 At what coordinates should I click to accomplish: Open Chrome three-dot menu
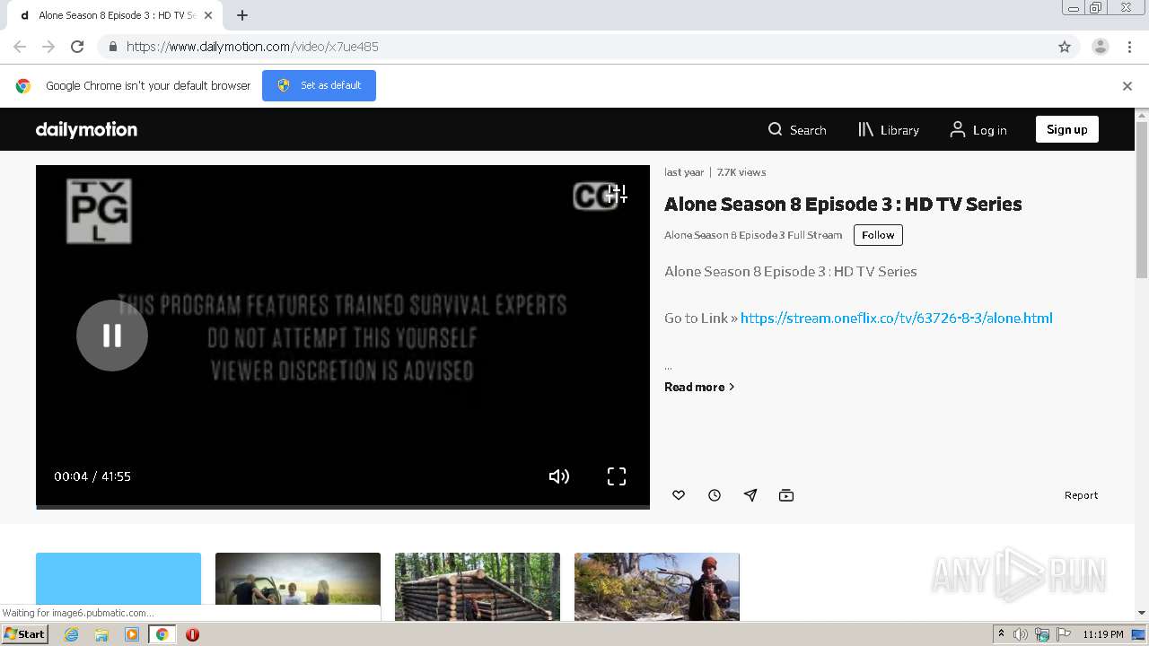[x=1130, y=47]
